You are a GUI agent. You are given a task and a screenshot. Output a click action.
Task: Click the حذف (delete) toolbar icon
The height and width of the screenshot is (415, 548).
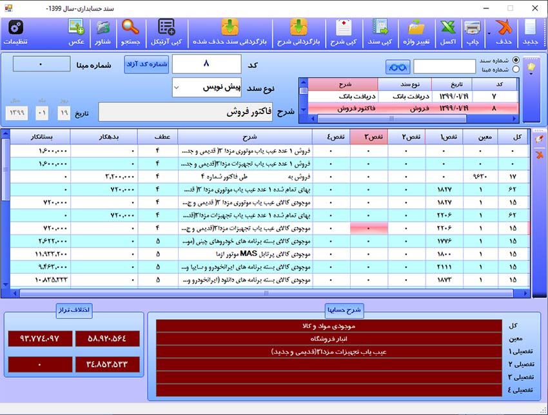pos(504,27)
